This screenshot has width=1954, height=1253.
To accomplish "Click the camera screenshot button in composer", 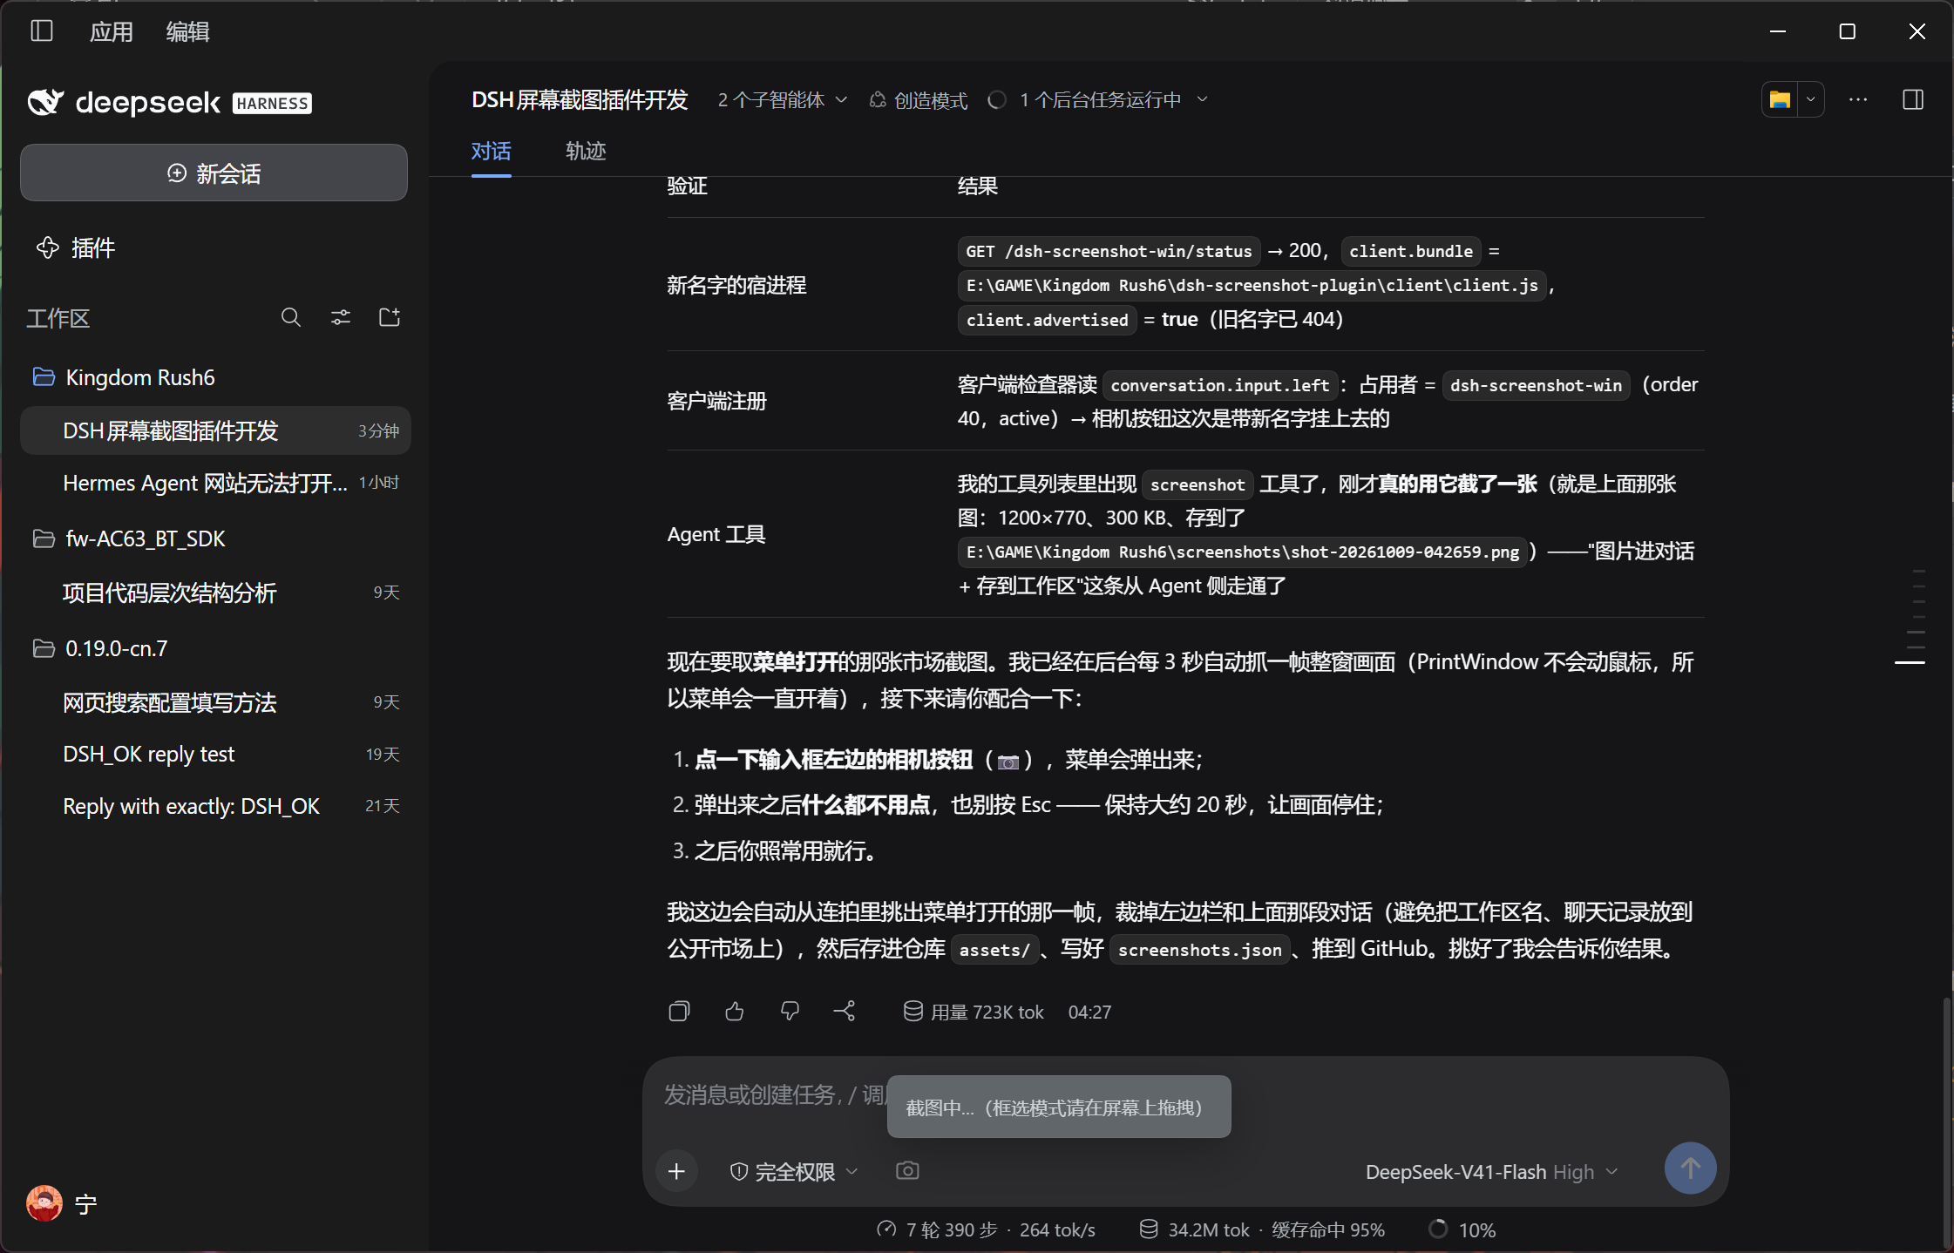I will tap(907, 1171).
